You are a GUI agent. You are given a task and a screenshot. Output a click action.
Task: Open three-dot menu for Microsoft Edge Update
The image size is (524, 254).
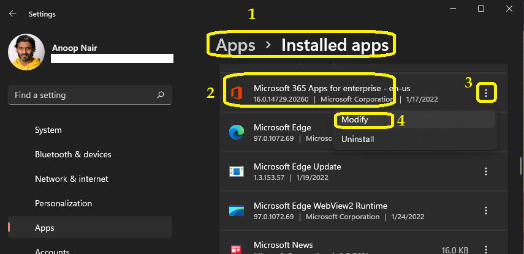coord(486,171)
